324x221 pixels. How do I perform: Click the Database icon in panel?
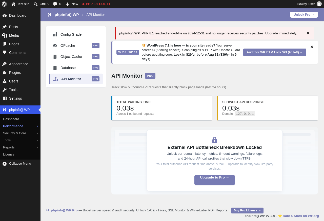click(x=55, y=68)
